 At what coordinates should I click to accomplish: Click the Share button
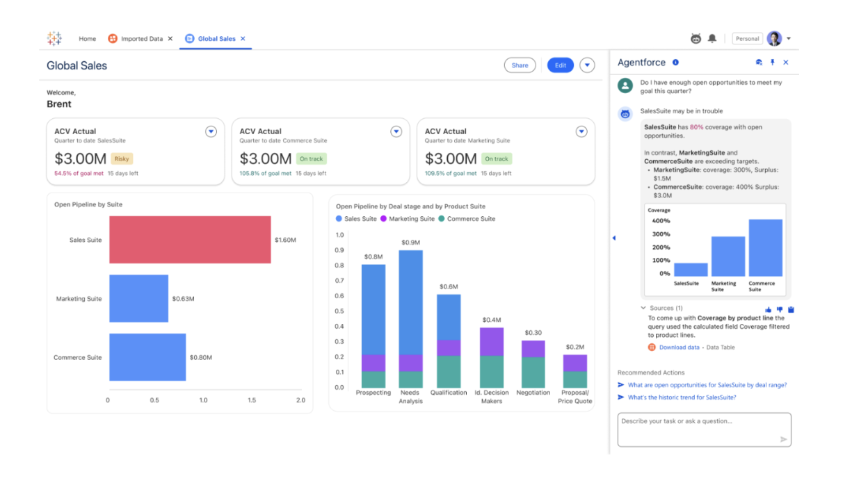(520, 65)
